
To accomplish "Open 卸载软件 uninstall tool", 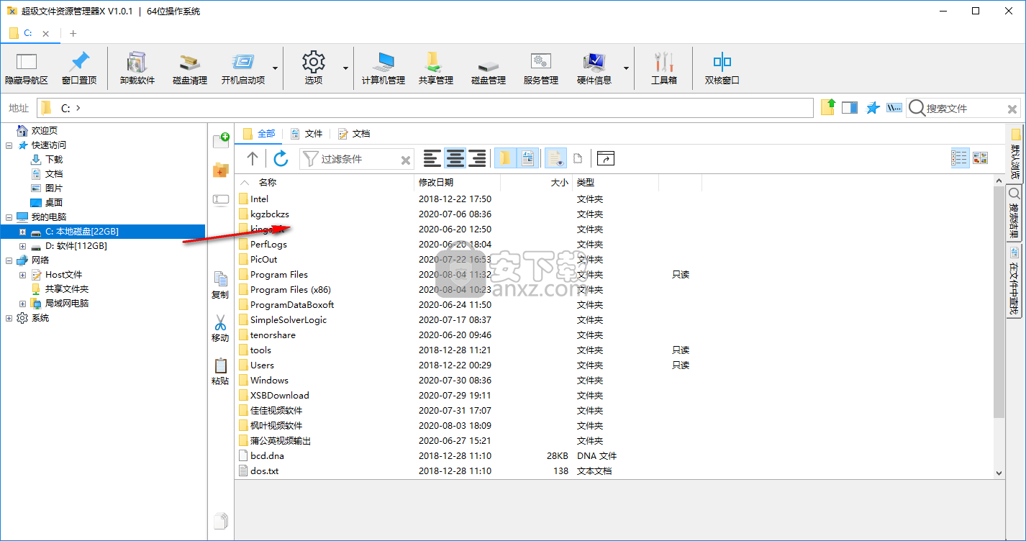I will [137, 68].
